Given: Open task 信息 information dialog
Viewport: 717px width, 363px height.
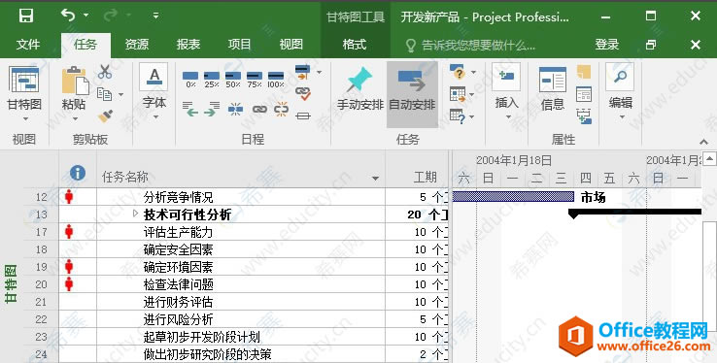Looking at the screenshot, I should (x=553, y=90).
